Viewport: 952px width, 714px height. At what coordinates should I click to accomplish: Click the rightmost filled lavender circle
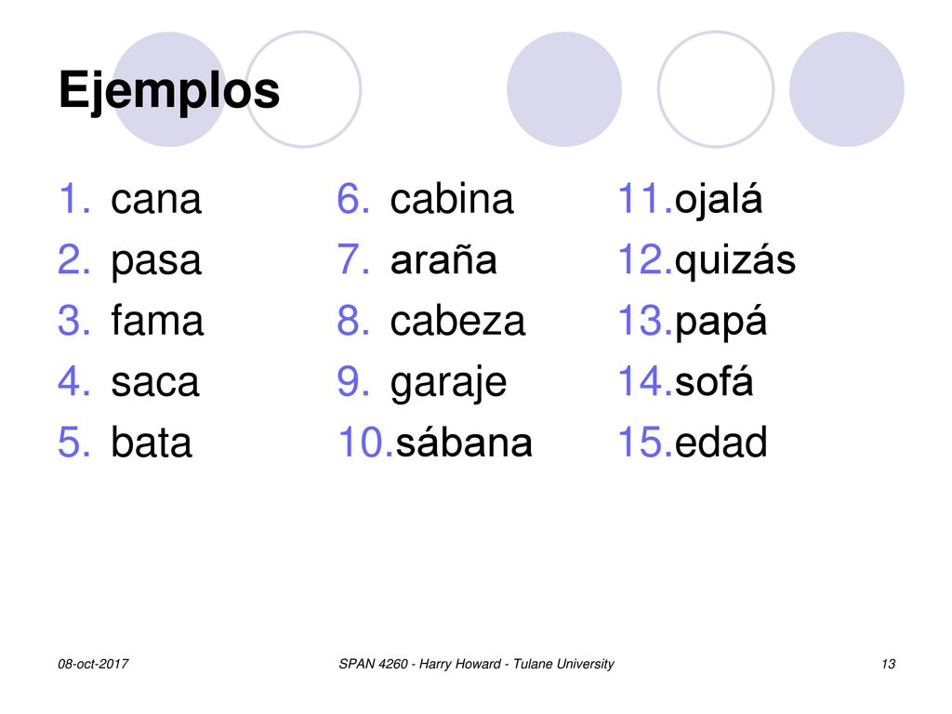(846, 89)
